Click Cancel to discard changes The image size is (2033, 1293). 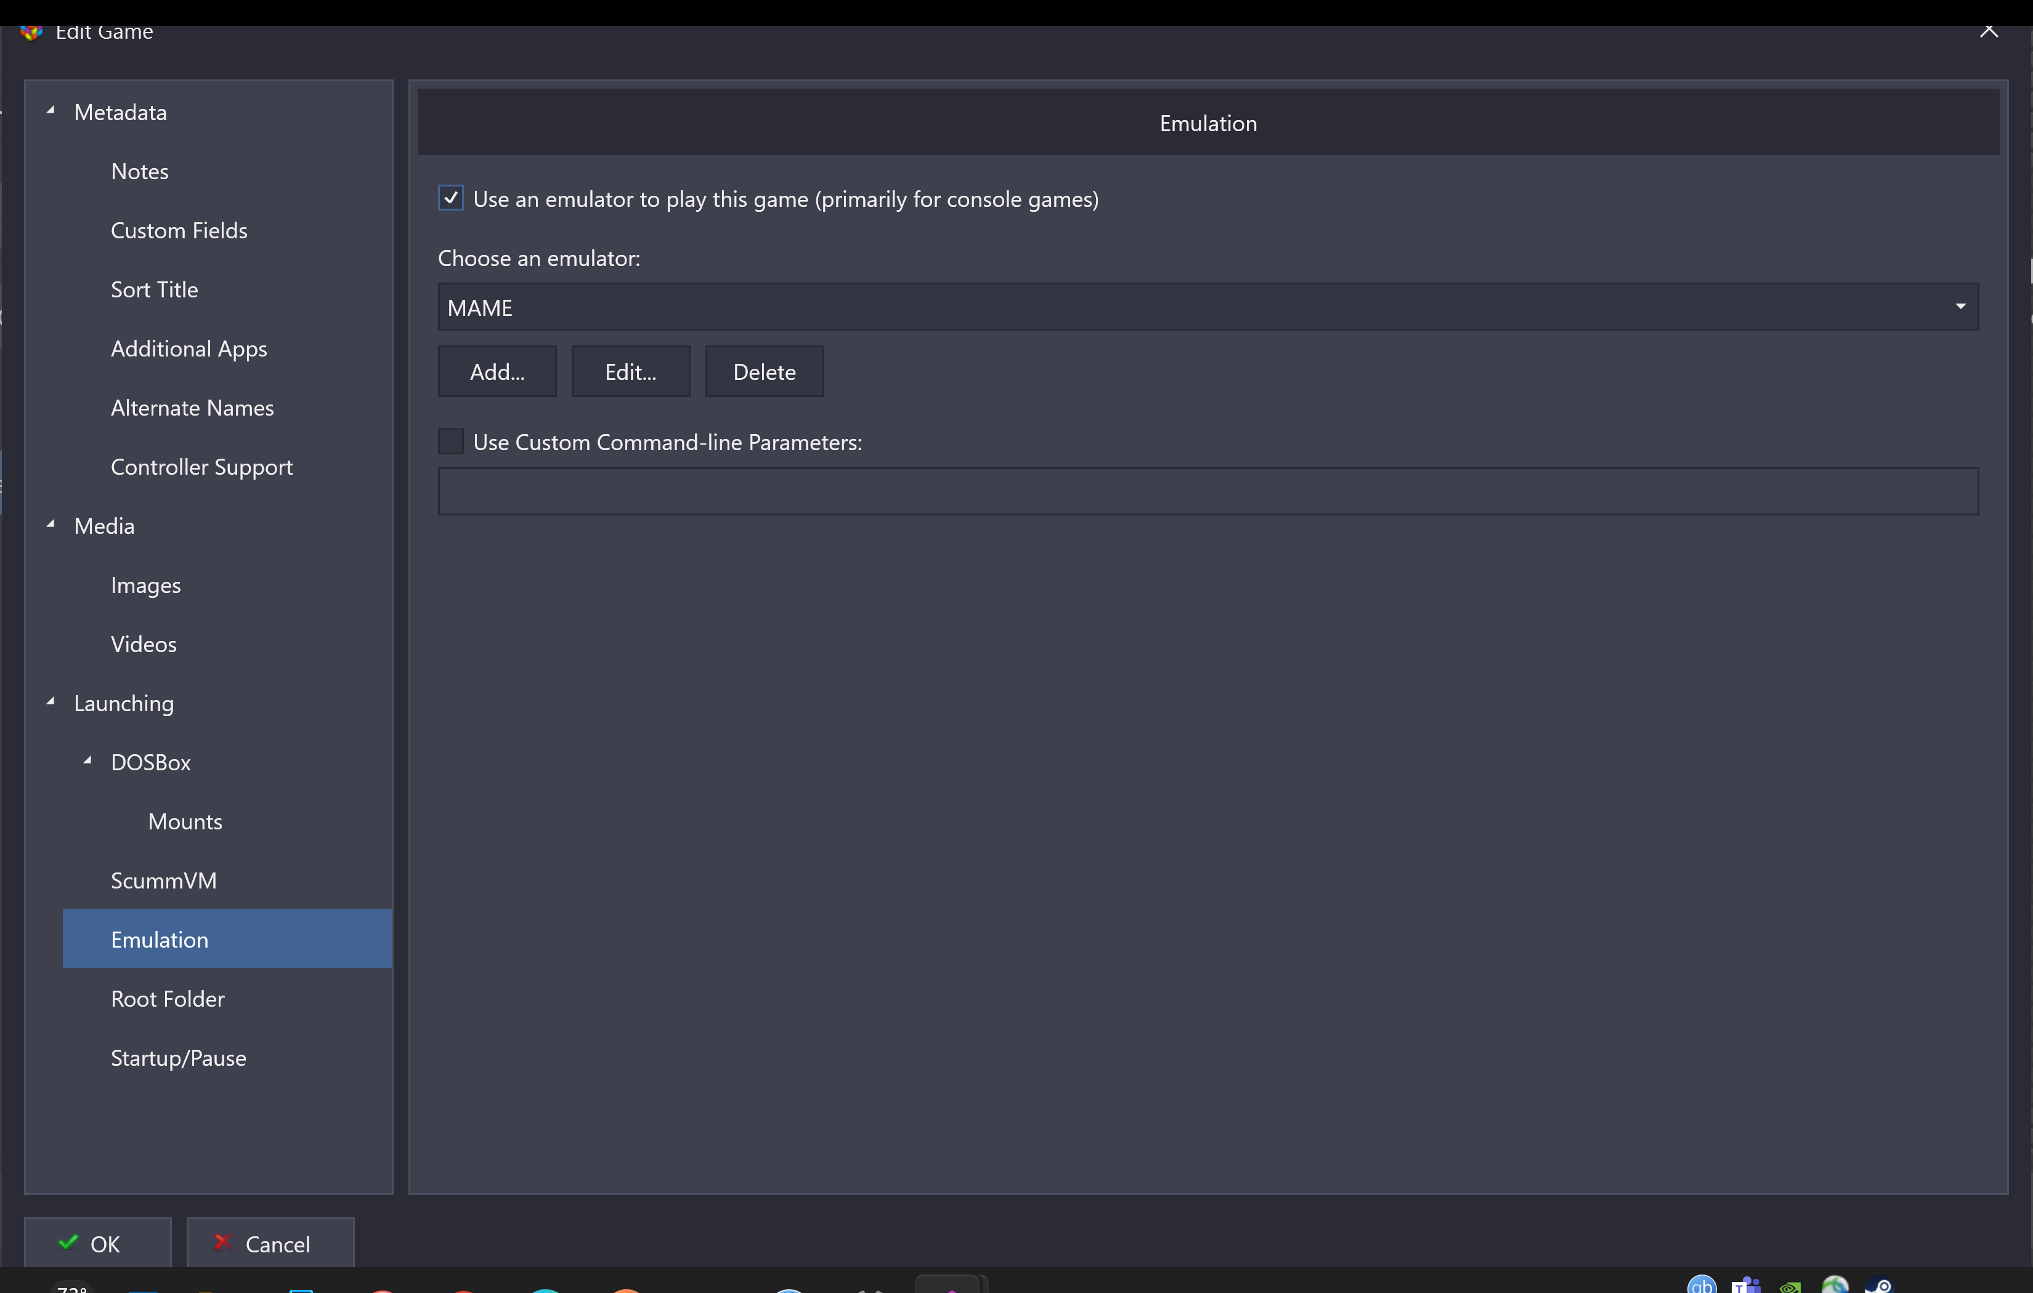point(270,1243)
